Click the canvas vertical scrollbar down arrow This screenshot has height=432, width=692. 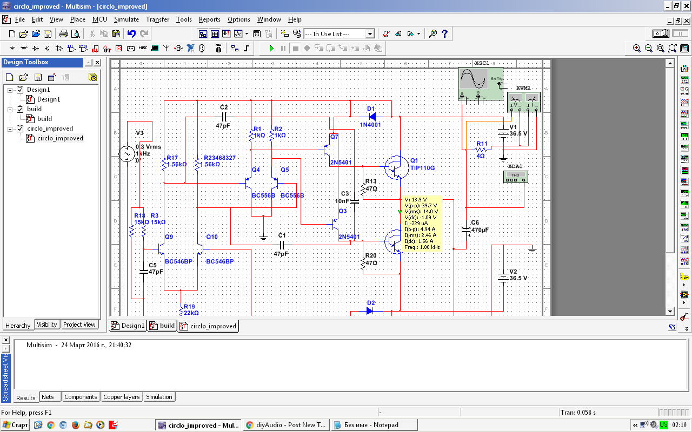point(670,312)
